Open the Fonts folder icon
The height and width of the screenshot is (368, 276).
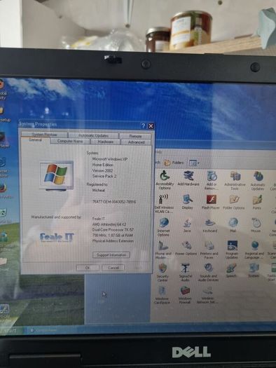click(257, 202)
